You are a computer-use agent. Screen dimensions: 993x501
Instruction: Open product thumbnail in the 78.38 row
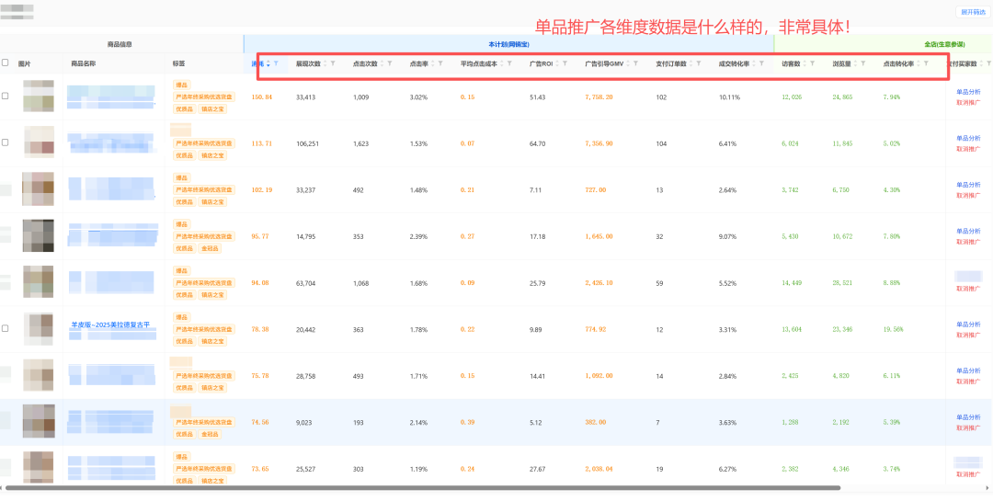point(38,329)
